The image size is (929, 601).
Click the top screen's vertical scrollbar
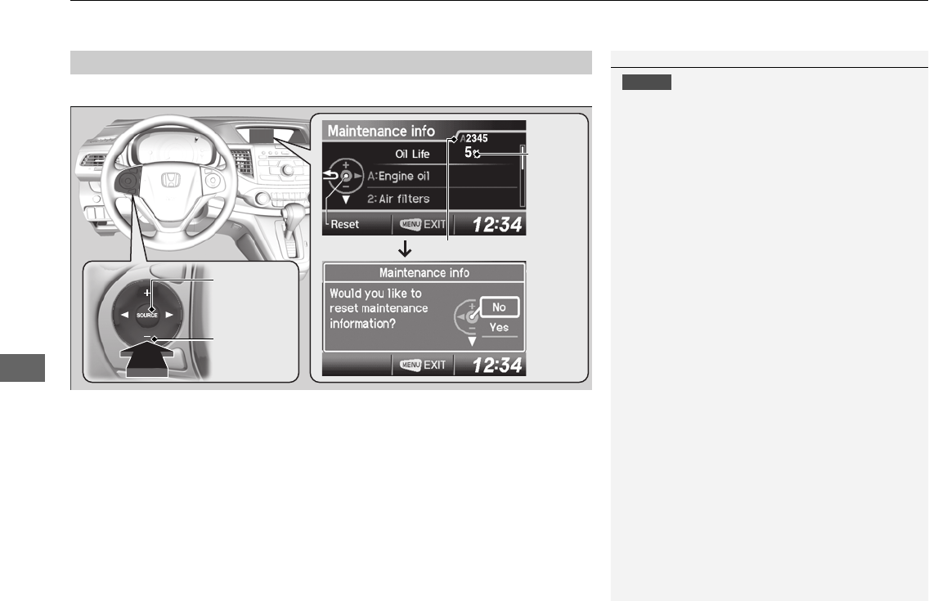point(523,176)
